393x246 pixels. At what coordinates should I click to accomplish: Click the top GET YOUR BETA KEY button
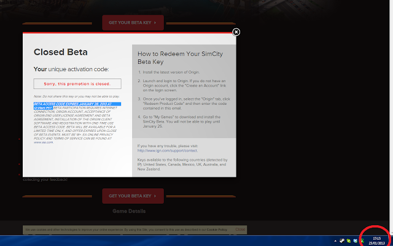[133, 23]
